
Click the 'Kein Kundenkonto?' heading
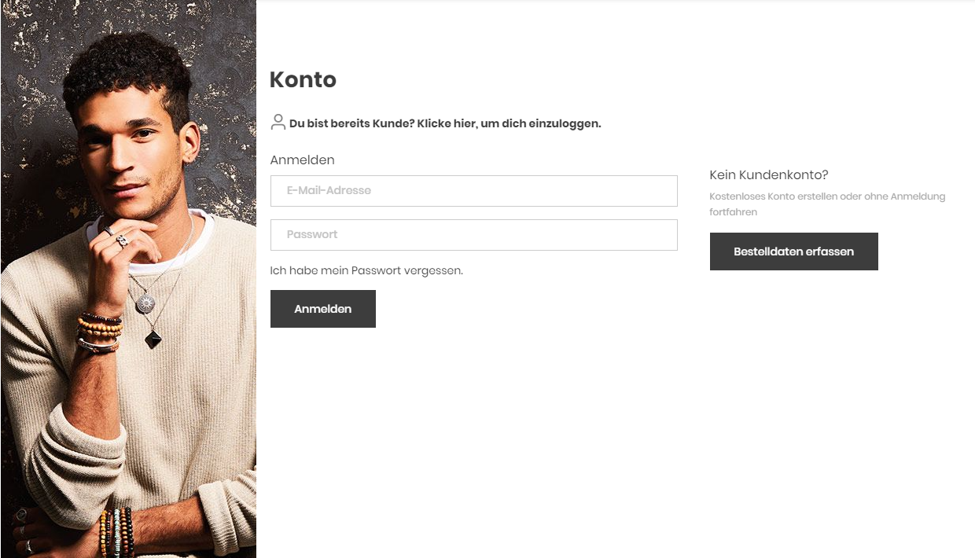coord(768,175)
